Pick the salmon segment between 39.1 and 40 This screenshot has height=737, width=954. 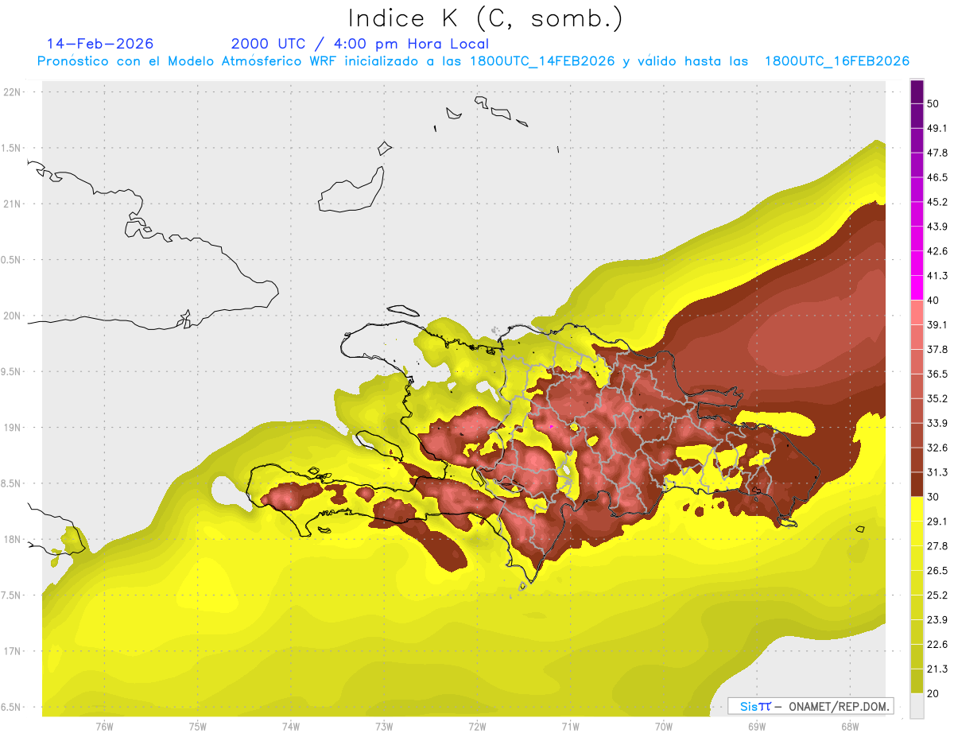pos(917,312)
